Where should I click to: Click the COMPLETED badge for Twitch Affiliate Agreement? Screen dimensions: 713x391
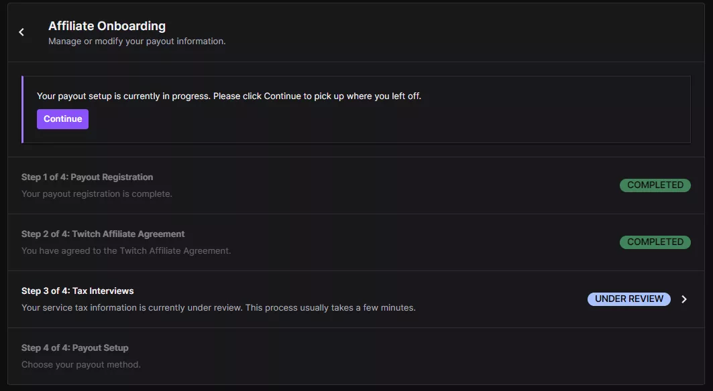coord(655,242)
